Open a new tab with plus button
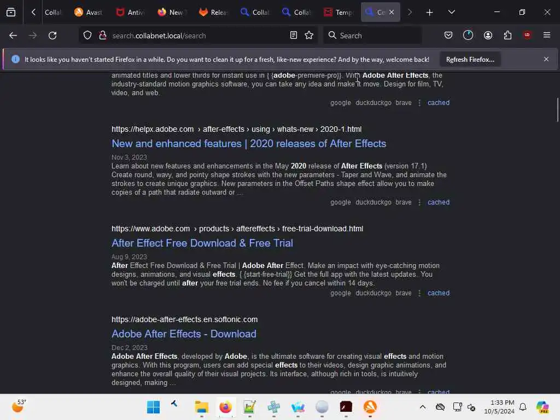 (429, 13)
